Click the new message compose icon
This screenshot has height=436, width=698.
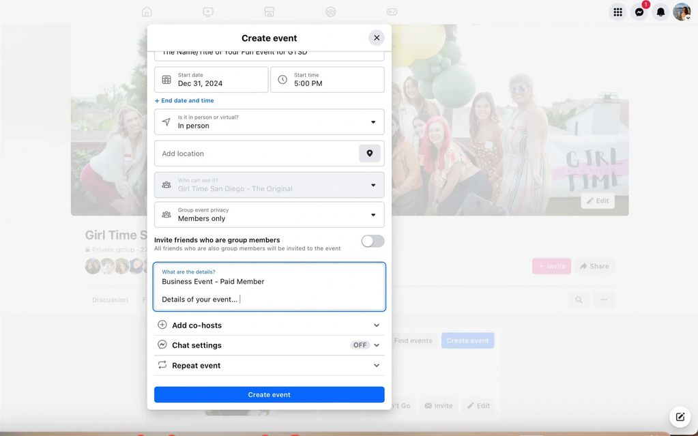point(680,417)
